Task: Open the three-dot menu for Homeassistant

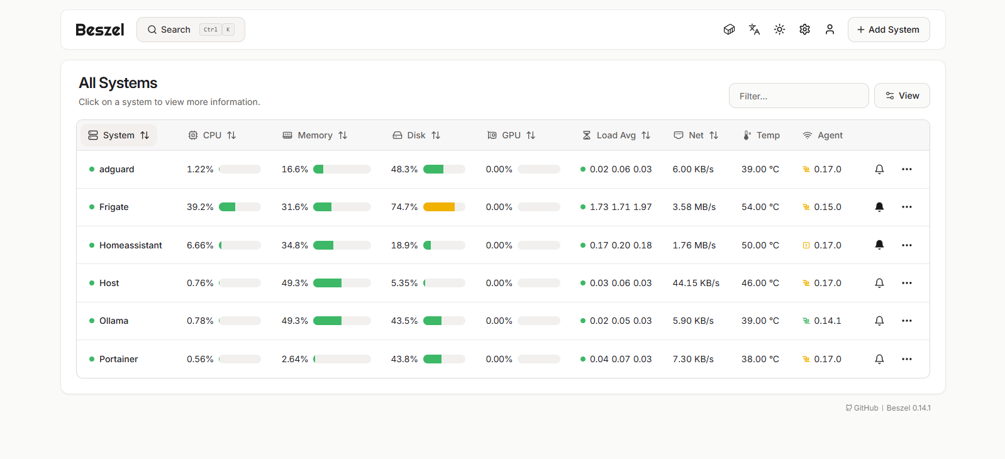Action: (x=906, y=245)
